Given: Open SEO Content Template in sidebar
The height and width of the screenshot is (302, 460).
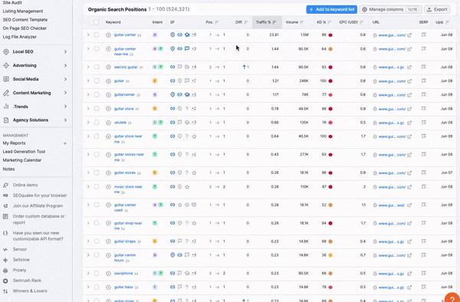Looking at the screenshot, I should [x=25, y=20].
